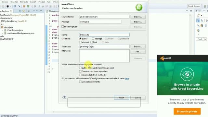Open the New Task dropdown arrow
This screenshot has height=117, width=208.
point(201,15)
